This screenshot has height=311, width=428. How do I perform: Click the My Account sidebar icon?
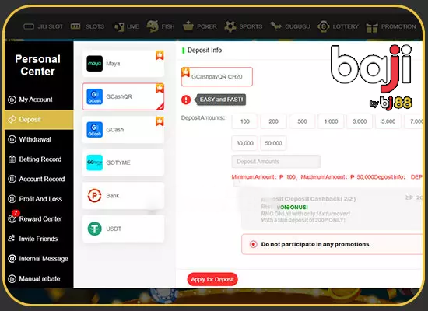[12, 100]
